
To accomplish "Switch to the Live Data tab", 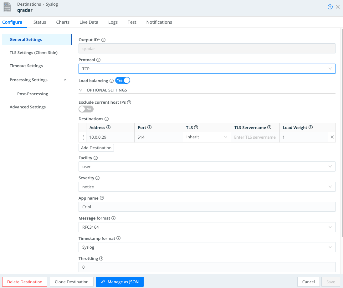I will tap(89, 22).
